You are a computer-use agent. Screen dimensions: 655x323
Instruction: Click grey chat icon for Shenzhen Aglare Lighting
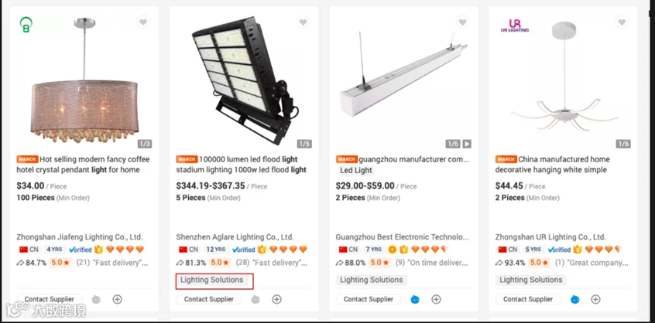(x=255, y=299)
